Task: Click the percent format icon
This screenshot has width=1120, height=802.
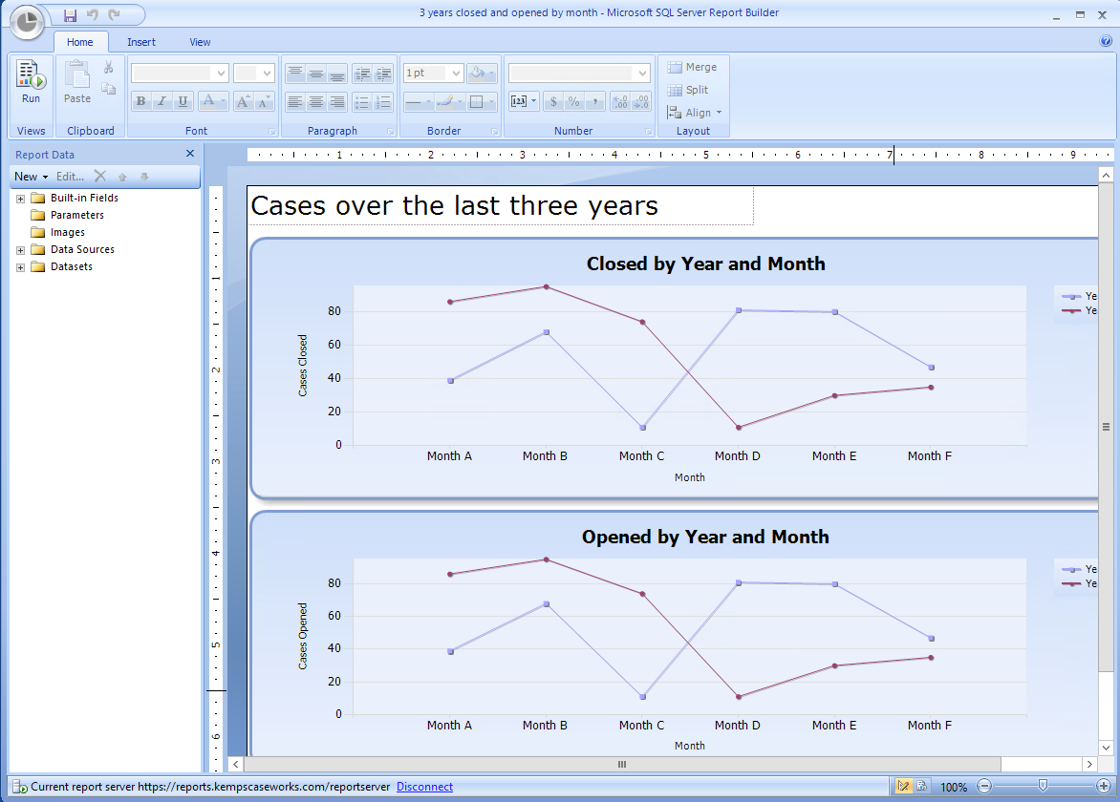Action: pyautogui.click(x=573, y=101)
